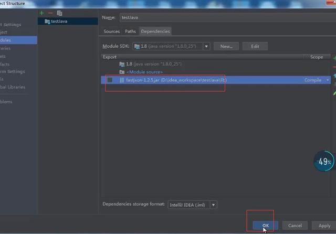Screen dimensions: 336x234
Task: Click the Apply button
Action: coord(324,226)
